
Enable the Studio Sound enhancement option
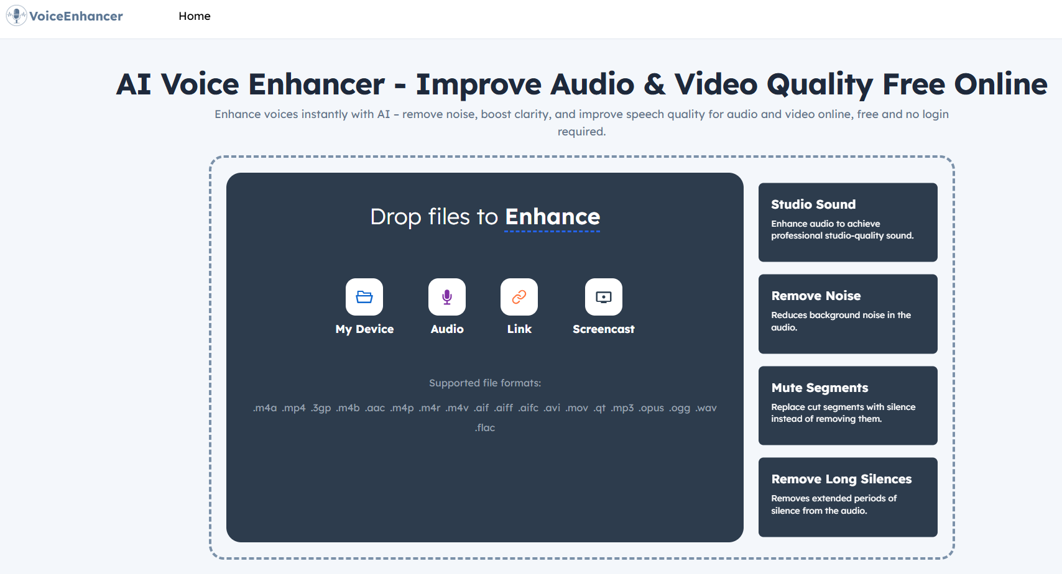(x=847, y=222)
